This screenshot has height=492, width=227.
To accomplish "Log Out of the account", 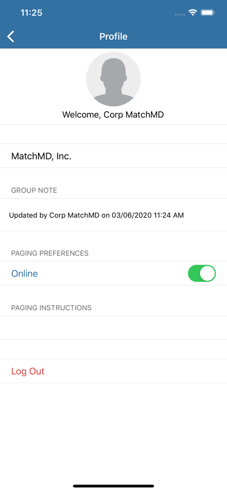I will [x=28, y=371].
